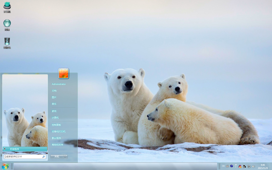272x170 pixels.
Task: Open 图片 (Pictures) in Start menu
Action: click(54, 97)
